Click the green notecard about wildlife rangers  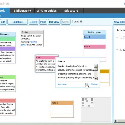pyautogui.click(x=8, y=83)
